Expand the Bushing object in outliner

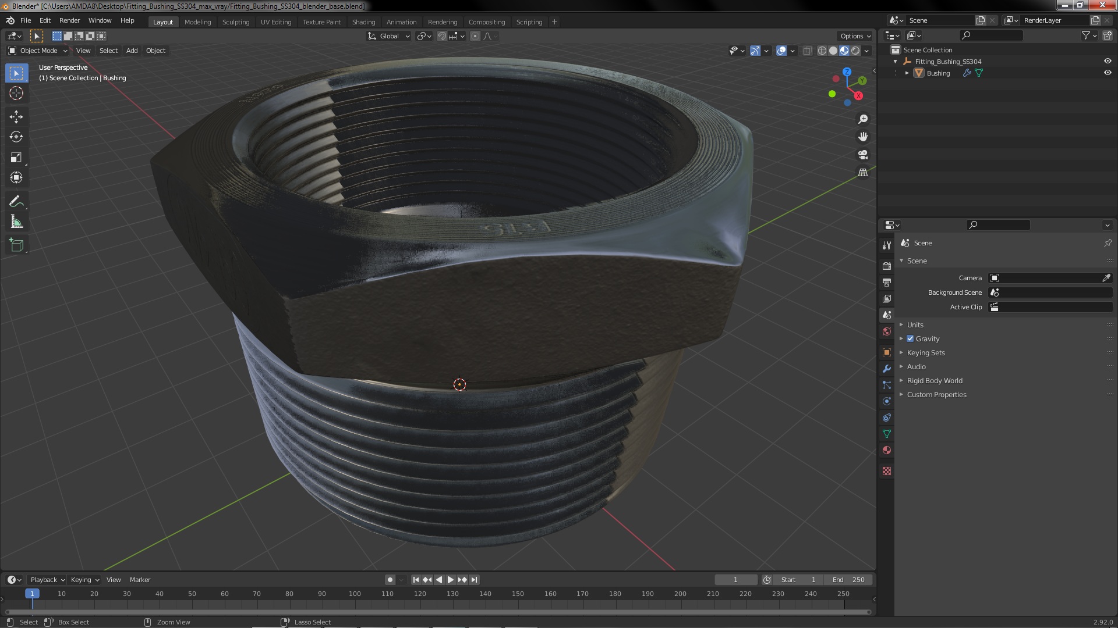(x=907, y=73)
